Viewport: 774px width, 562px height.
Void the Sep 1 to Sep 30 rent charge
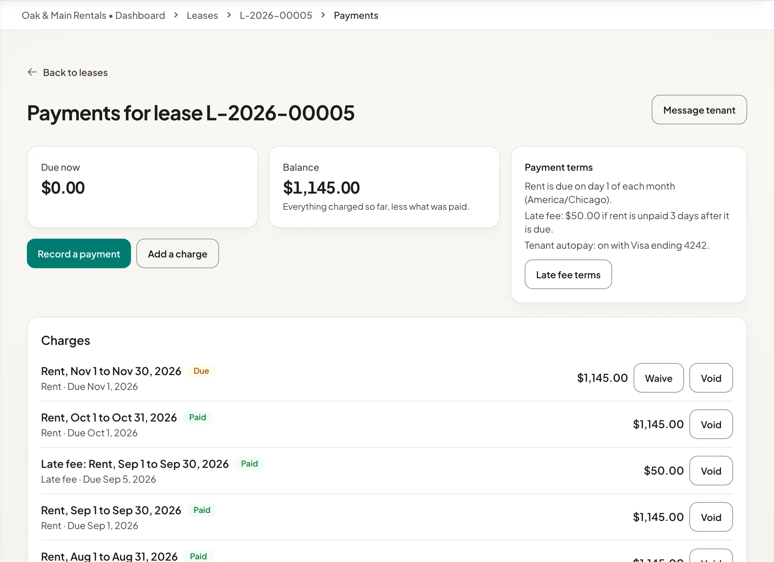[x=711, y=517]
